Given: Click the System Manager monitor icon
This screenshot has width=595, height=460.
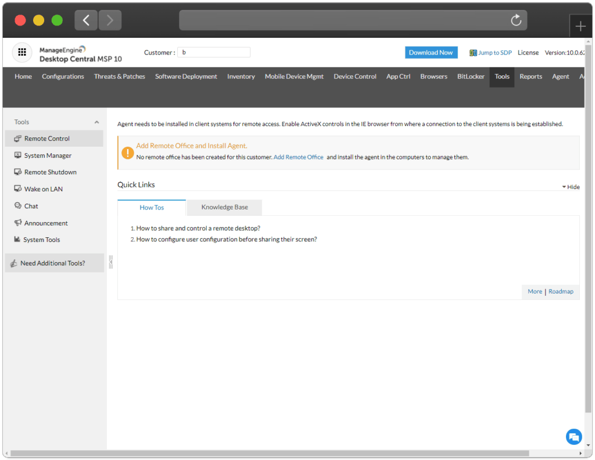Looking at the screenshot, I should 17,155.
